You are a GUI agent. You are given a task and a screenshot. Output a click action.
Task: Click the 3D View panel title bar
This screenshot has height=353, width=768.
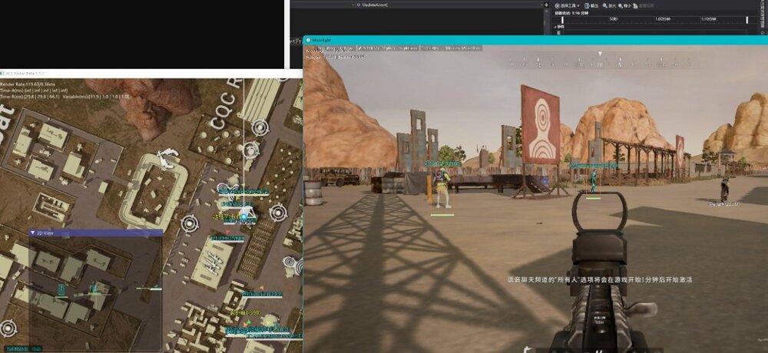pos(95,233)
